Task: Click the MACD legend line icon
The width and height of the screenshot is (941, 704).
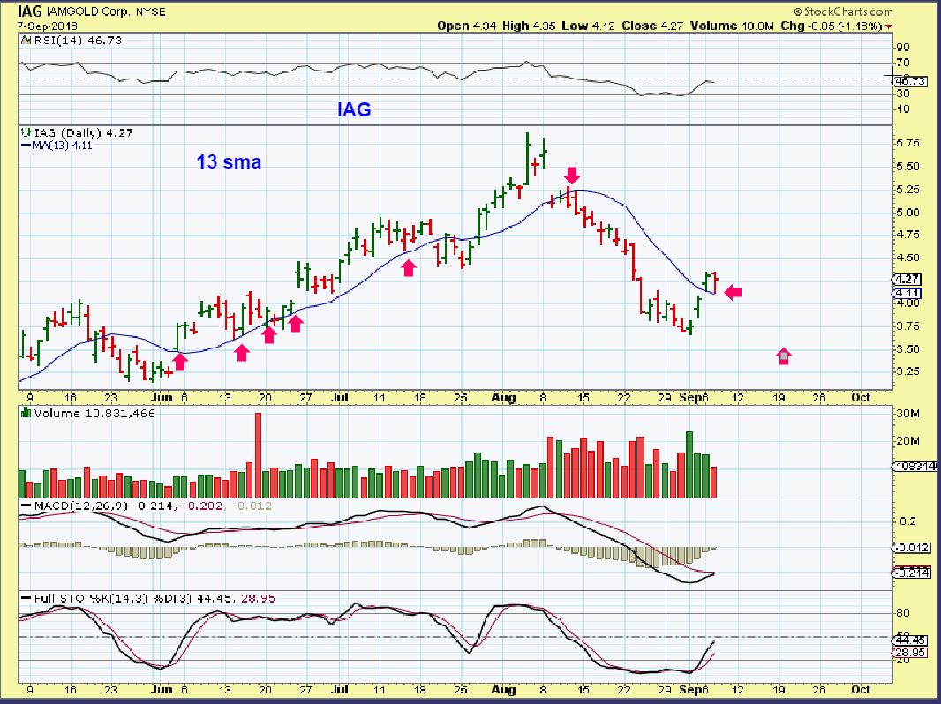Action: coord(26,506)
